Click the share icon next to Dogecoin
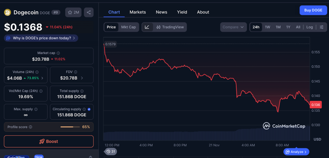The width and height of the screenshot is (329, 158). pos(89,12)
